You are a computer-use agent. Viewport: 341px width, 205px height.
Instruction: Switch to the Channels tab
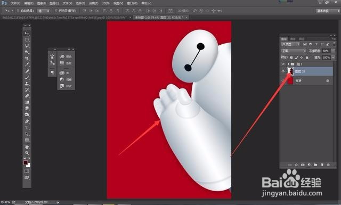(x=293, y=39)
